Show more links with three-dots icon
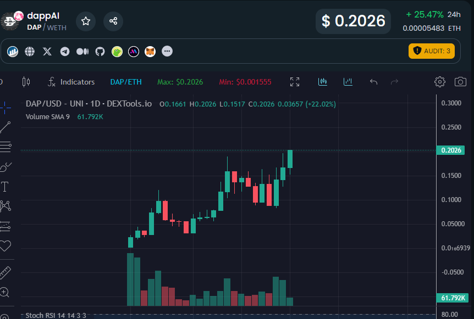The height and width of the screenshot is (319, 474). point(167,51)
